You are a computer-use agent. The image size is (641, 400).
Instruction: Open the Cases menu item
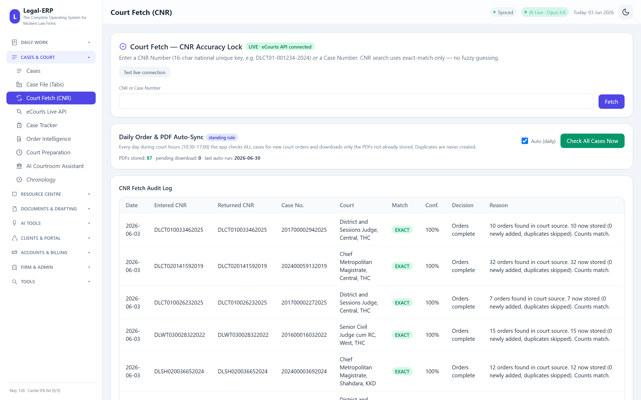point(51,71)
